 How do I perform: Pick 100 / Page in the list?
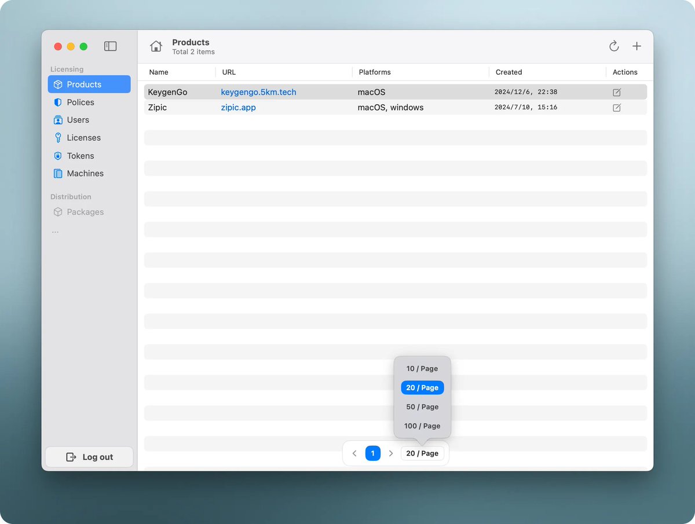[x=422, y=426]
